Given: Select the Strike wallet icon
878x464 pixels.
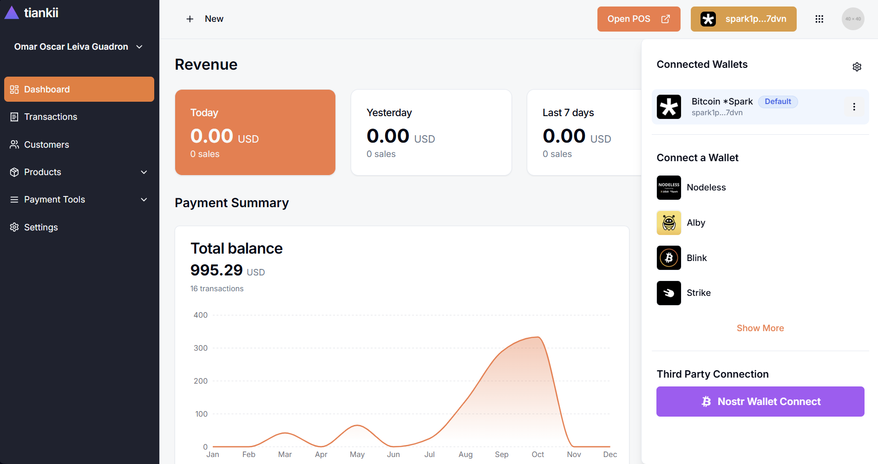Looking at the screenshot, I should 668,293.
